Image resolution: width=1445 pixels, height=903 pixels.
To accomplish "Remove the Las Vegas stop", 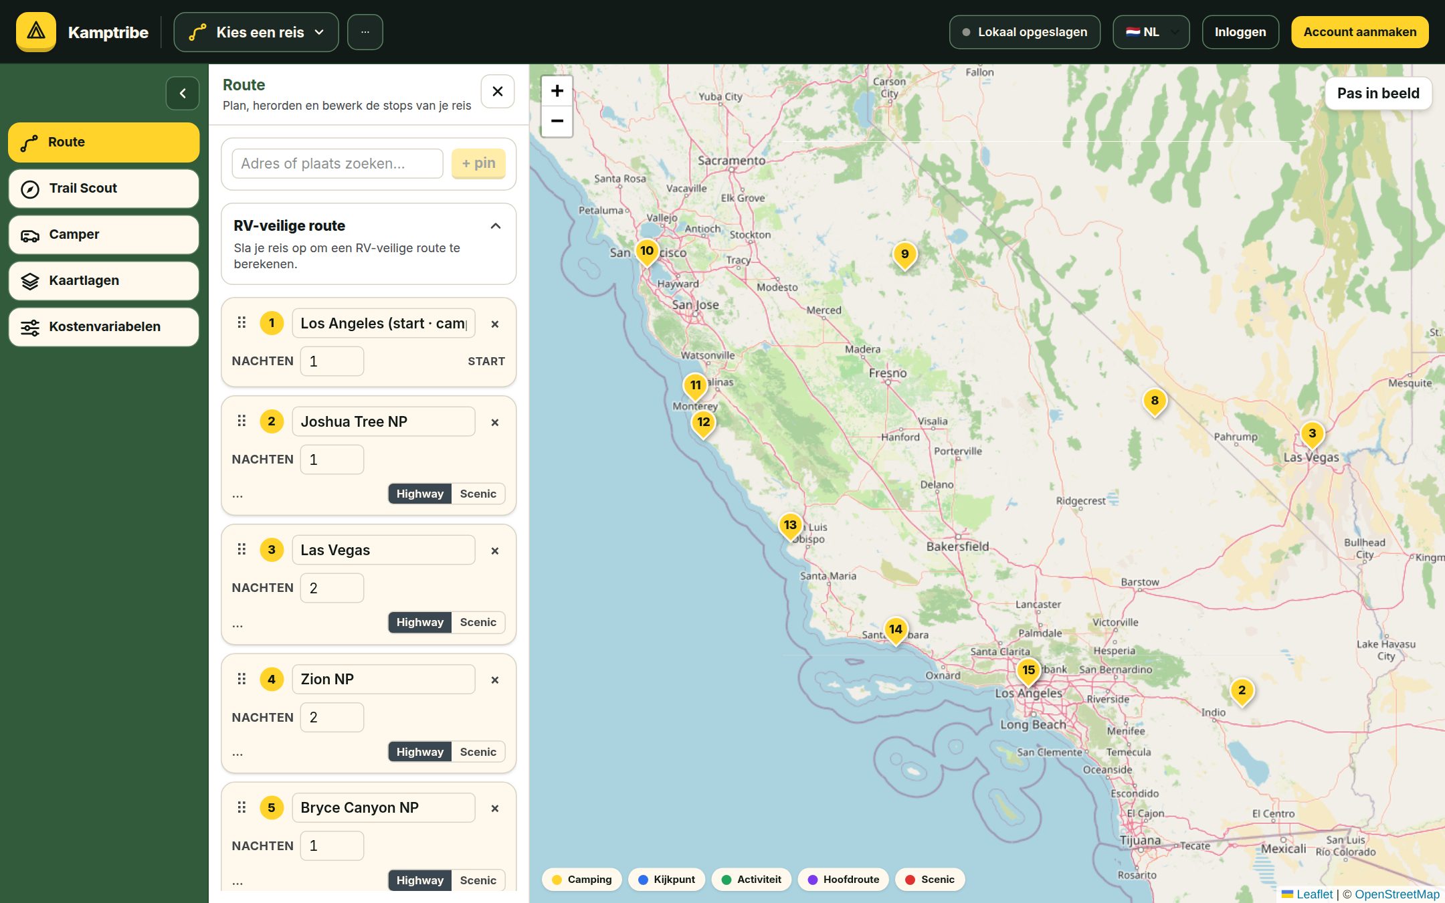I will point(495,551).
